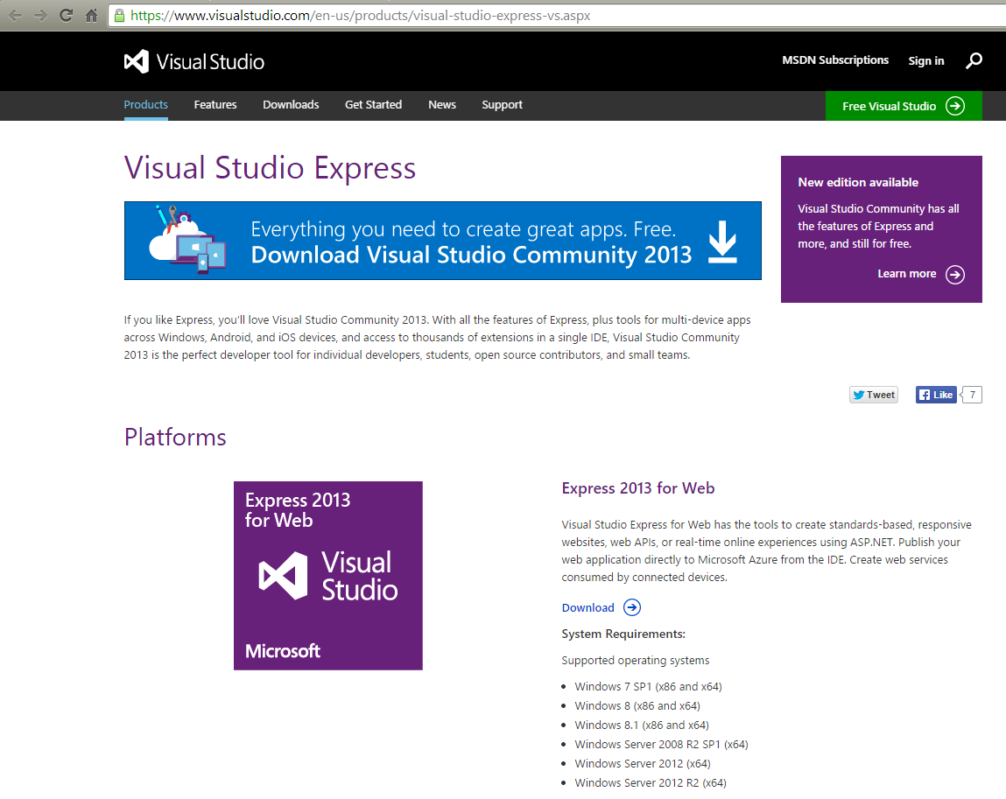1006x799 pixels.
Task: Click the Windows 8 (x86 and x64) item
Action: click(637, 706)
